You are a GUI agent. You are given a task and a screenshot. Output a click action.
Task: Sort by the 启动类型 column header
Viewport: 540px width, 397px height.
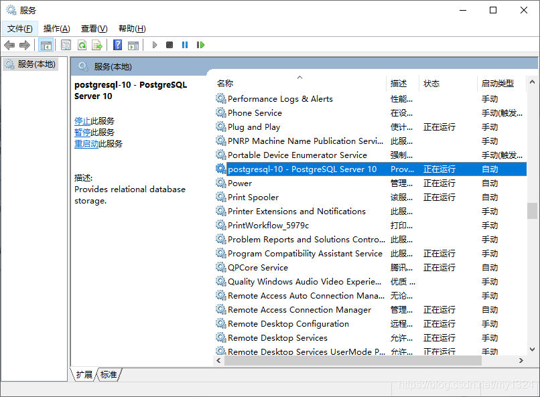502,83
